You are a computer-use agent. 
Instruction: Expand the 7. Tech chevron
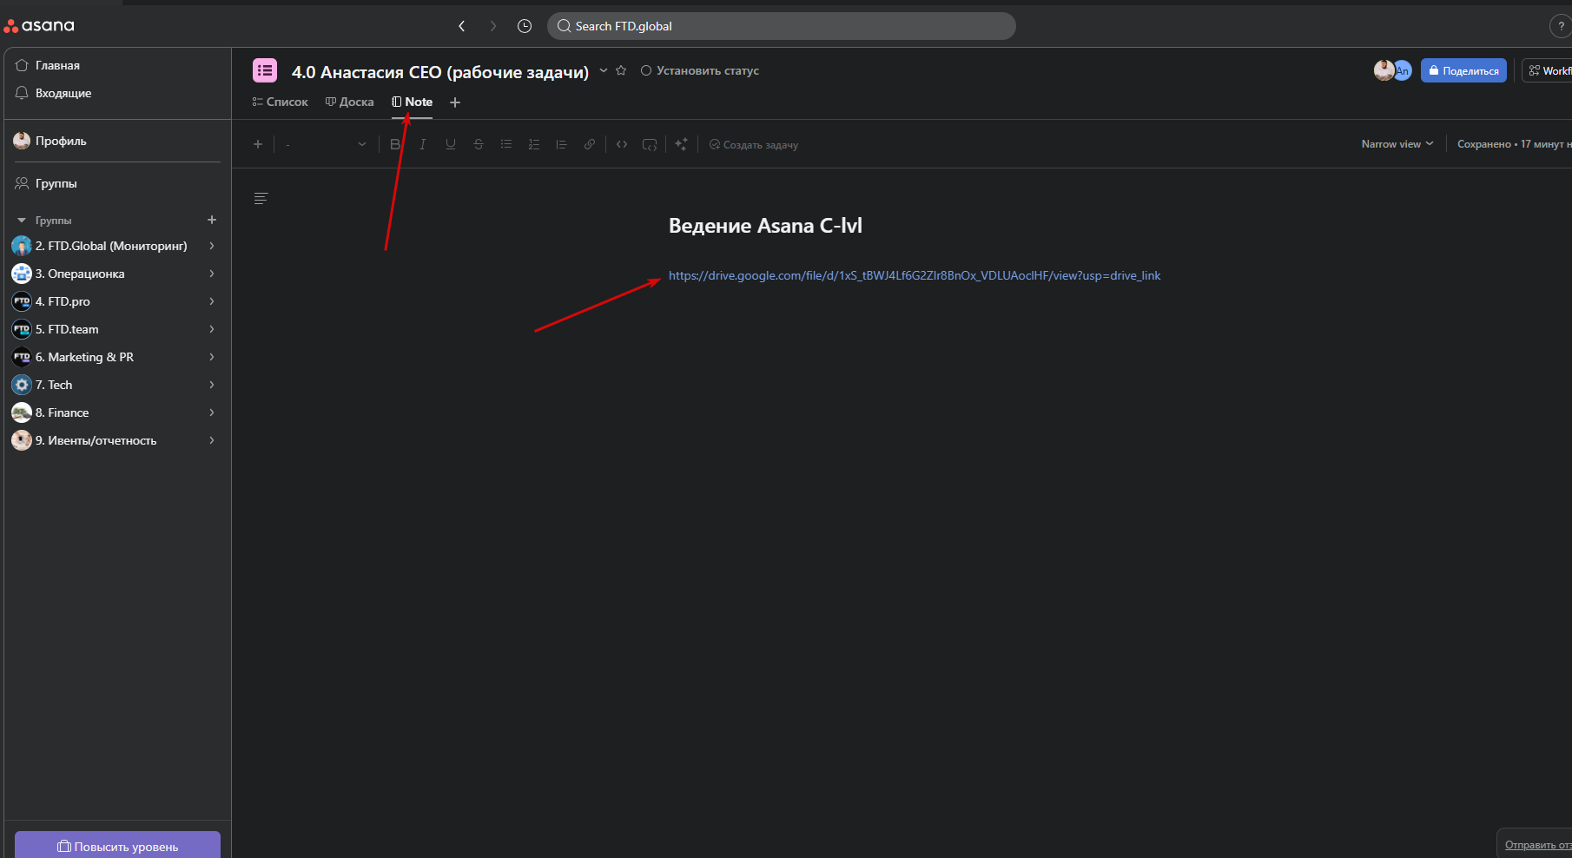[212, 385]
